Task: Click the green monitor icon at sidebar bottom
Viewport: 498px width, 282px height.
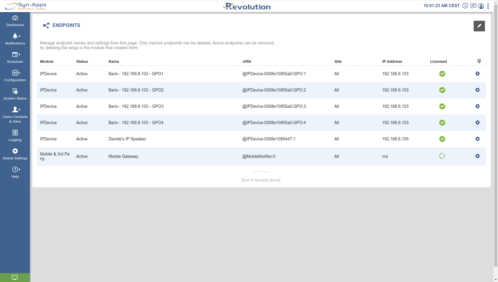Action: (15, 278)
